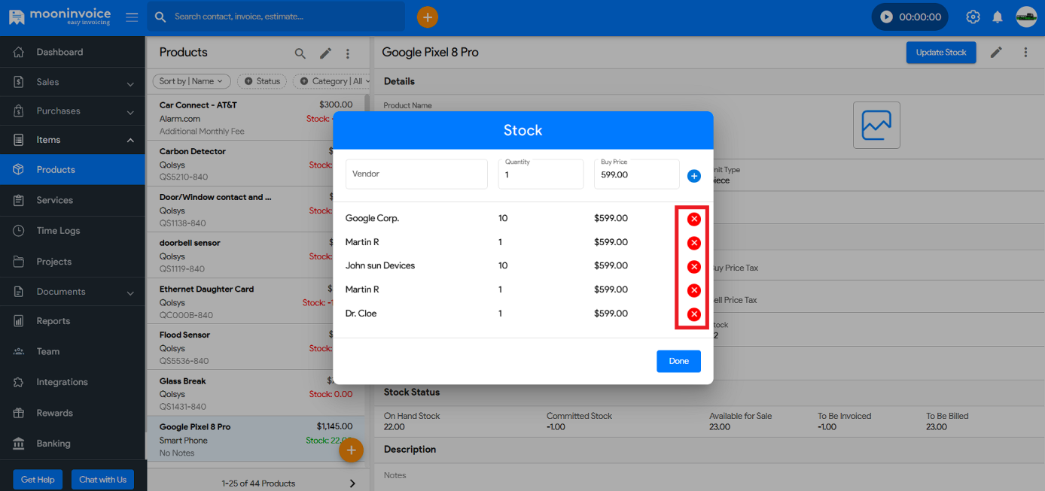Go to next page of products
The width and height of the screenshot is (1045, 491).
pos(353,483)
